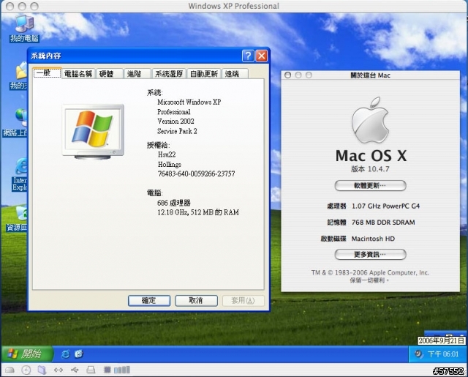
Task: Click the system tray notification icon
Action: click(418, 354)
